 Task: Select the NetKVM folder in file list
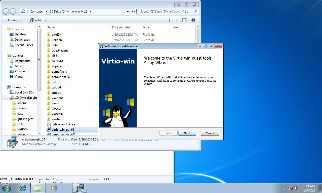click(57, 61)
